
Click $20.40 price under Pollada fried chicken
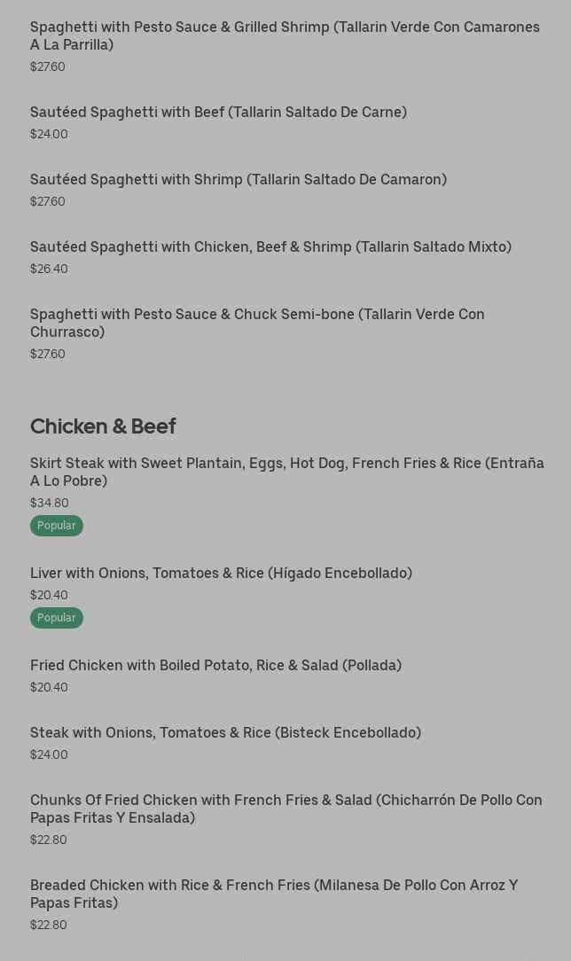point(49,687)
